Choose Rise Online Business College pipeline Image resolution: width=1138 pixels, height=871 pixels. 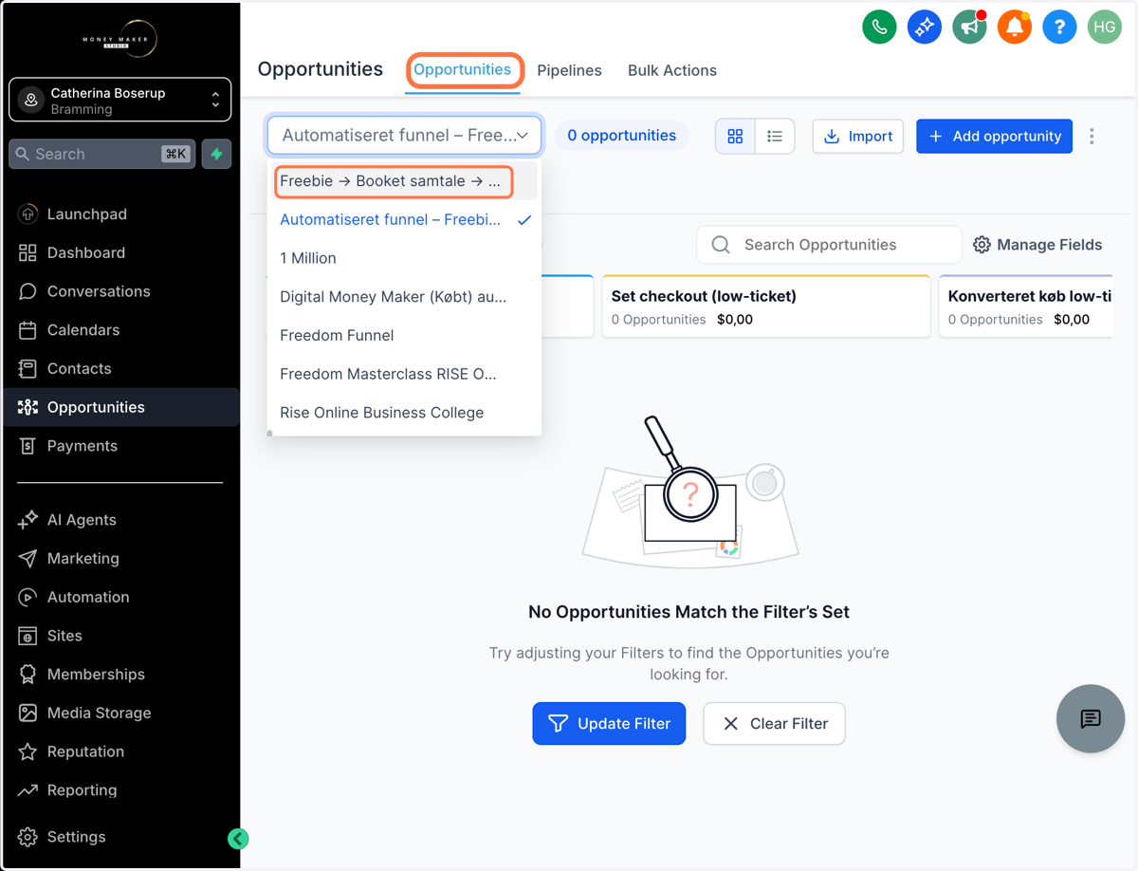(x=405, y=413)
